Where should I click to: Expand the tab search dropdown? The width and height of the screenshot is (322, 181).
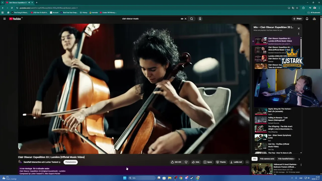click(x=3, y=3)
